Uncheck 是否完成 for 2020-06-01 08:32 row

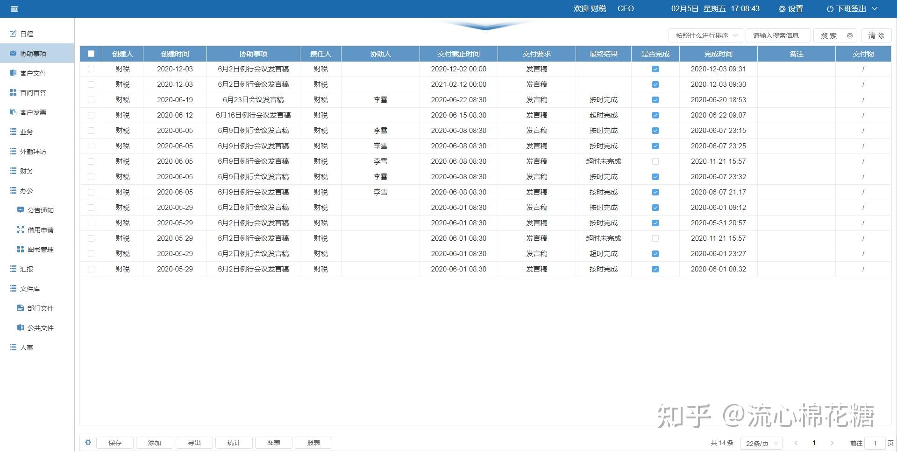point(655,269)
